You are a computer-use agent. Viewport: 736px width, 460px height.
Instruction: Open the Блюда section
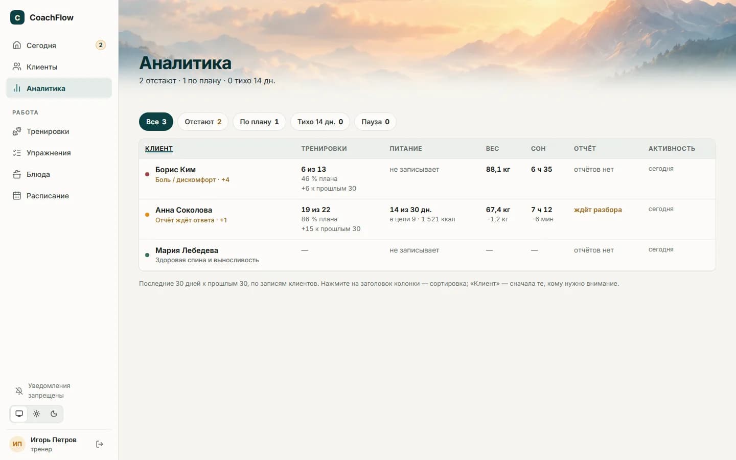tap(59, 174)
